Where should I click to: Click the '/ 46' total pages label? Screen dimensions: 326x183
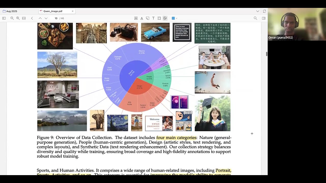[x=62, y=18]
